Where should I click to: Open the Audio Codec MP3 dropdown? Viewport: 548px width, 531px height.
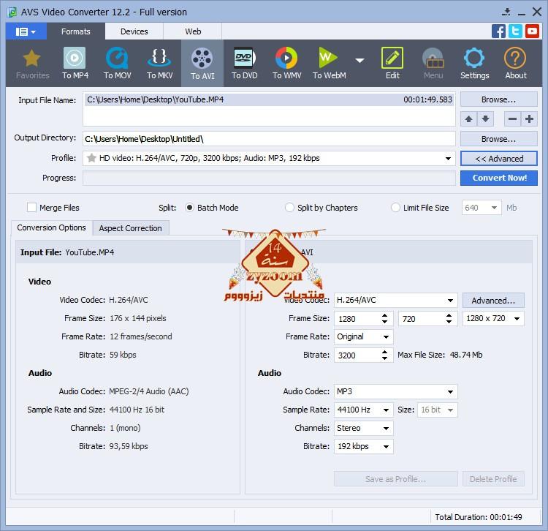[x=395, y=392]
